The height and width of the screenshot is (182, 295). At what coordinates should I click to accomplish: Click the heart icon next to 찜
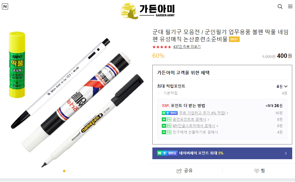click(257, 171)
